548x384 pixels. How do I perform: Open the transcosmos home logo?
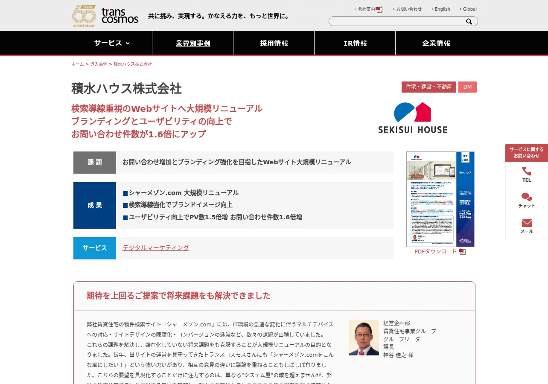pyautogui.click(x=120, y=16)
